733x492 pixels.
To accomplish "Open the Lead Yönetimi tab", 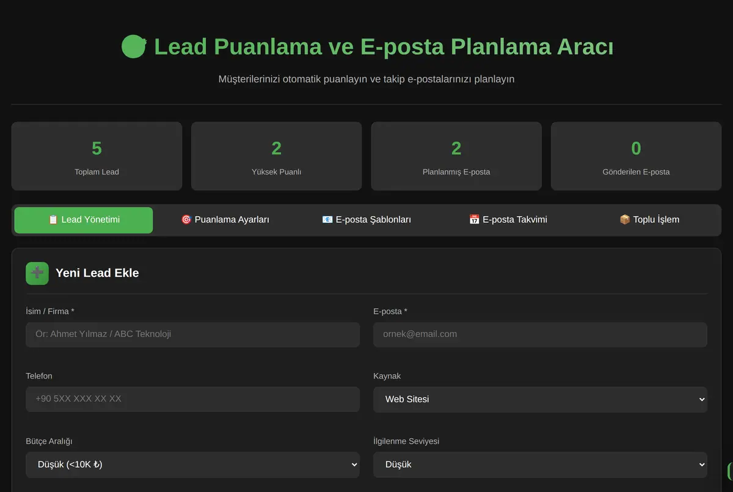I will coord(84,220).
